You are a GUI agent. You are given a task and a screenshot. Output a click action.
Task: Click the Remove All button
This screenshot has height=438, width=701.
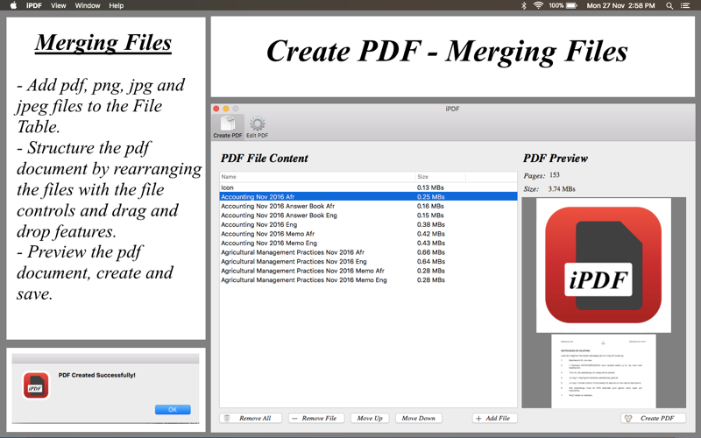tap(251, 418)
